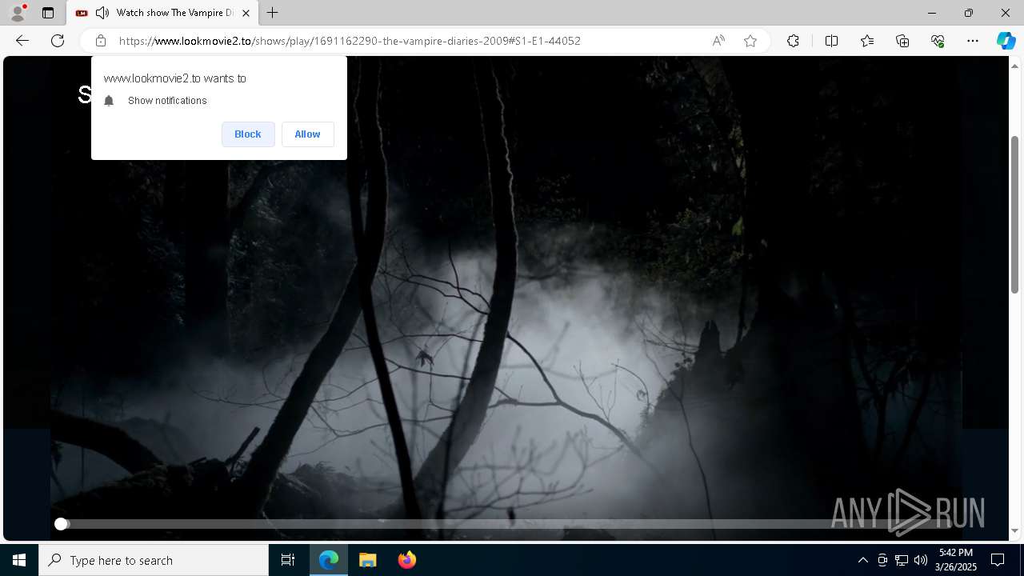Go back to previous page
Screen dimensions: 1024x576
click(22, 41)
